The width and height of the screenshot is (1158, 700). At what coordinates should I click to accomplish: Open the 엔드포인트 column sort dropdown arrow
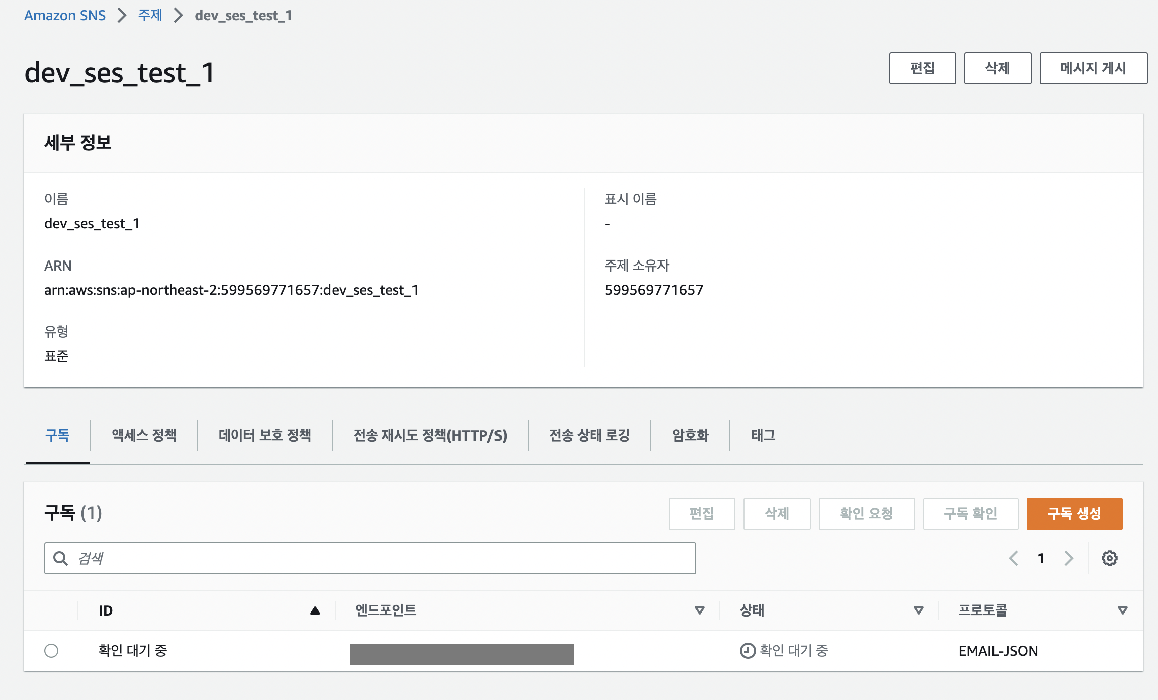tap(699, 610)
